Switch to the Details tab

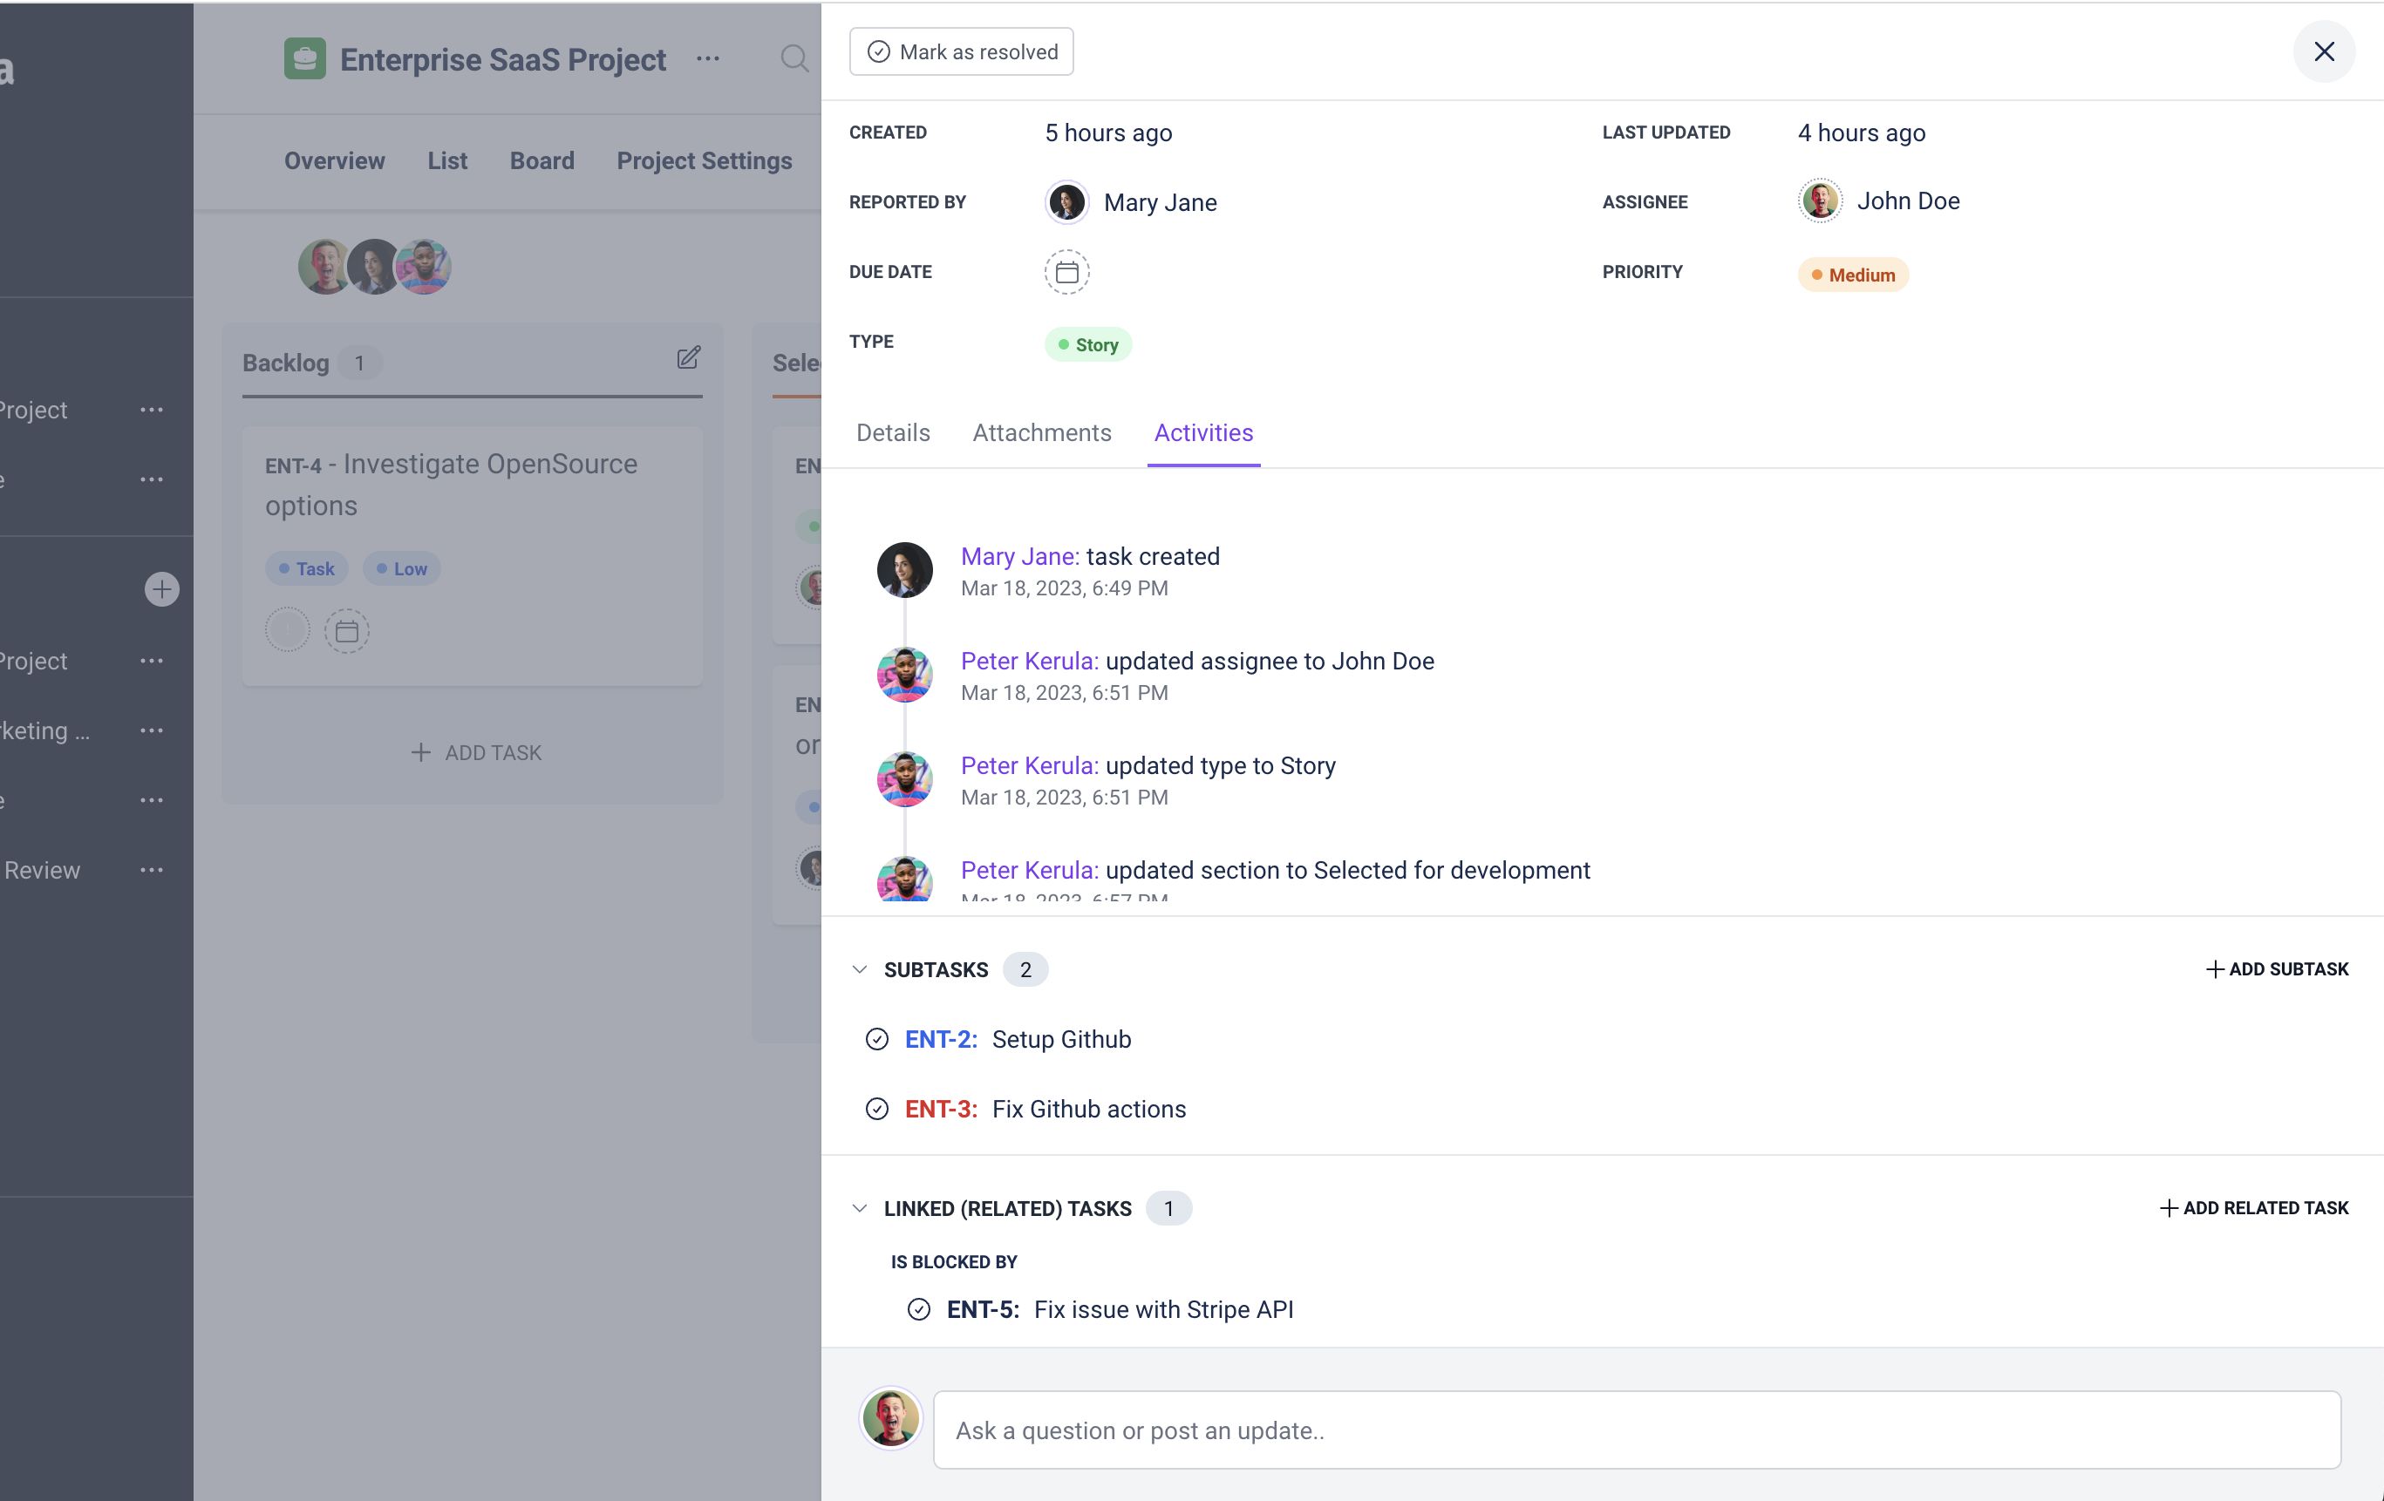893,432
